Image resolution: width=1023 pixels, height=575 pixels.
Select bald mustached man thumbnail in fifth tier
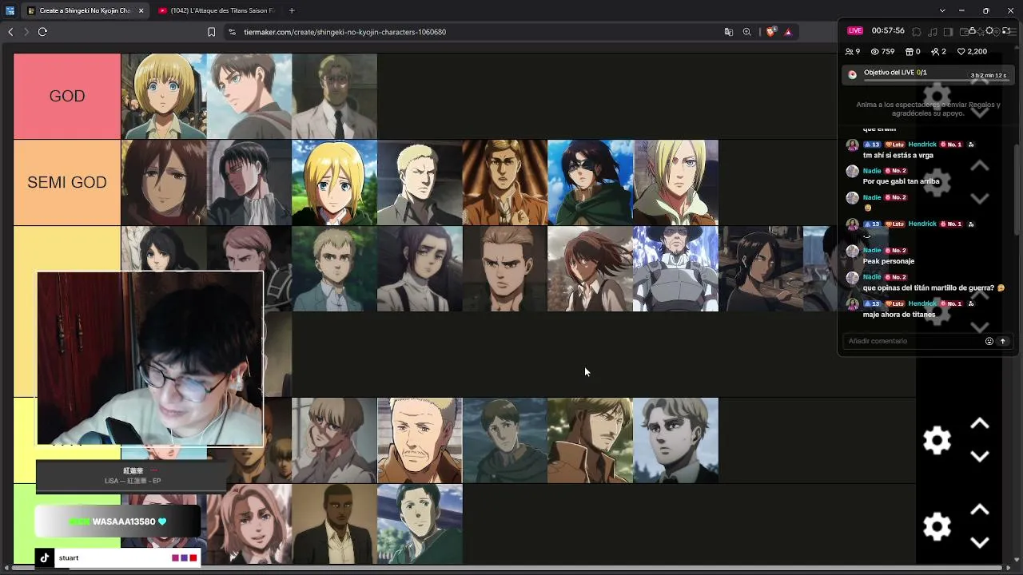point(420,441)
